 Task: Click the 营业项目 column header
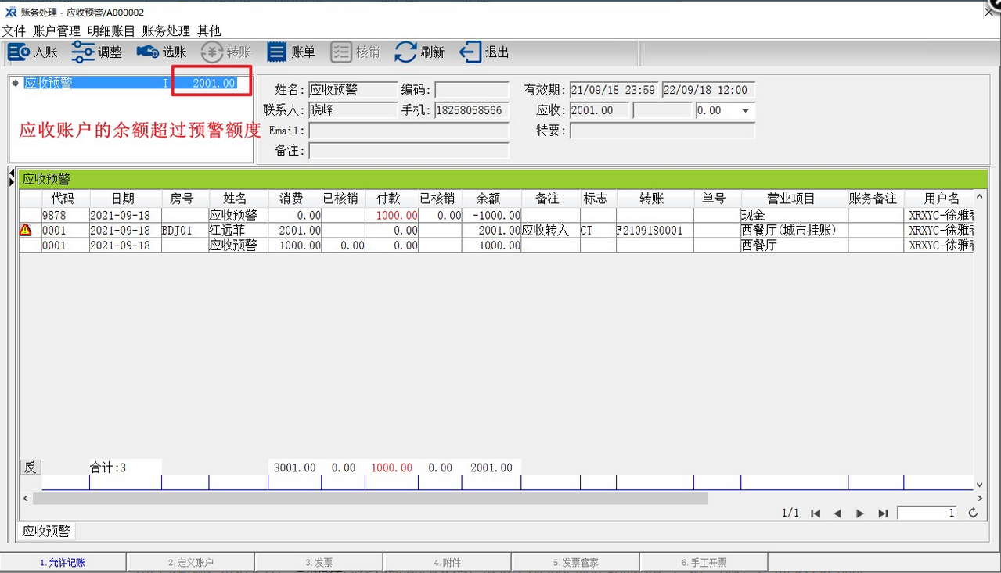(x=794, y=199)
